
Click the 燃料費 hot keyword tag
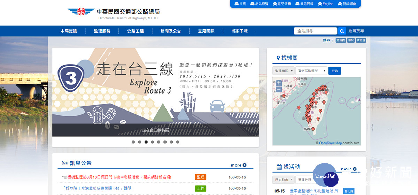pyautogui.click(x=341, y=41)
